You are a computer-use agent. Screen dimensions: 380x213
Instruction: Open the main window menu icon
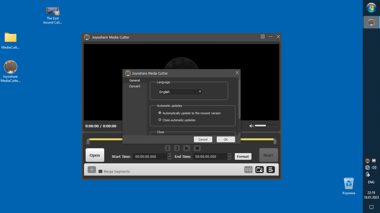click(263, 37)
